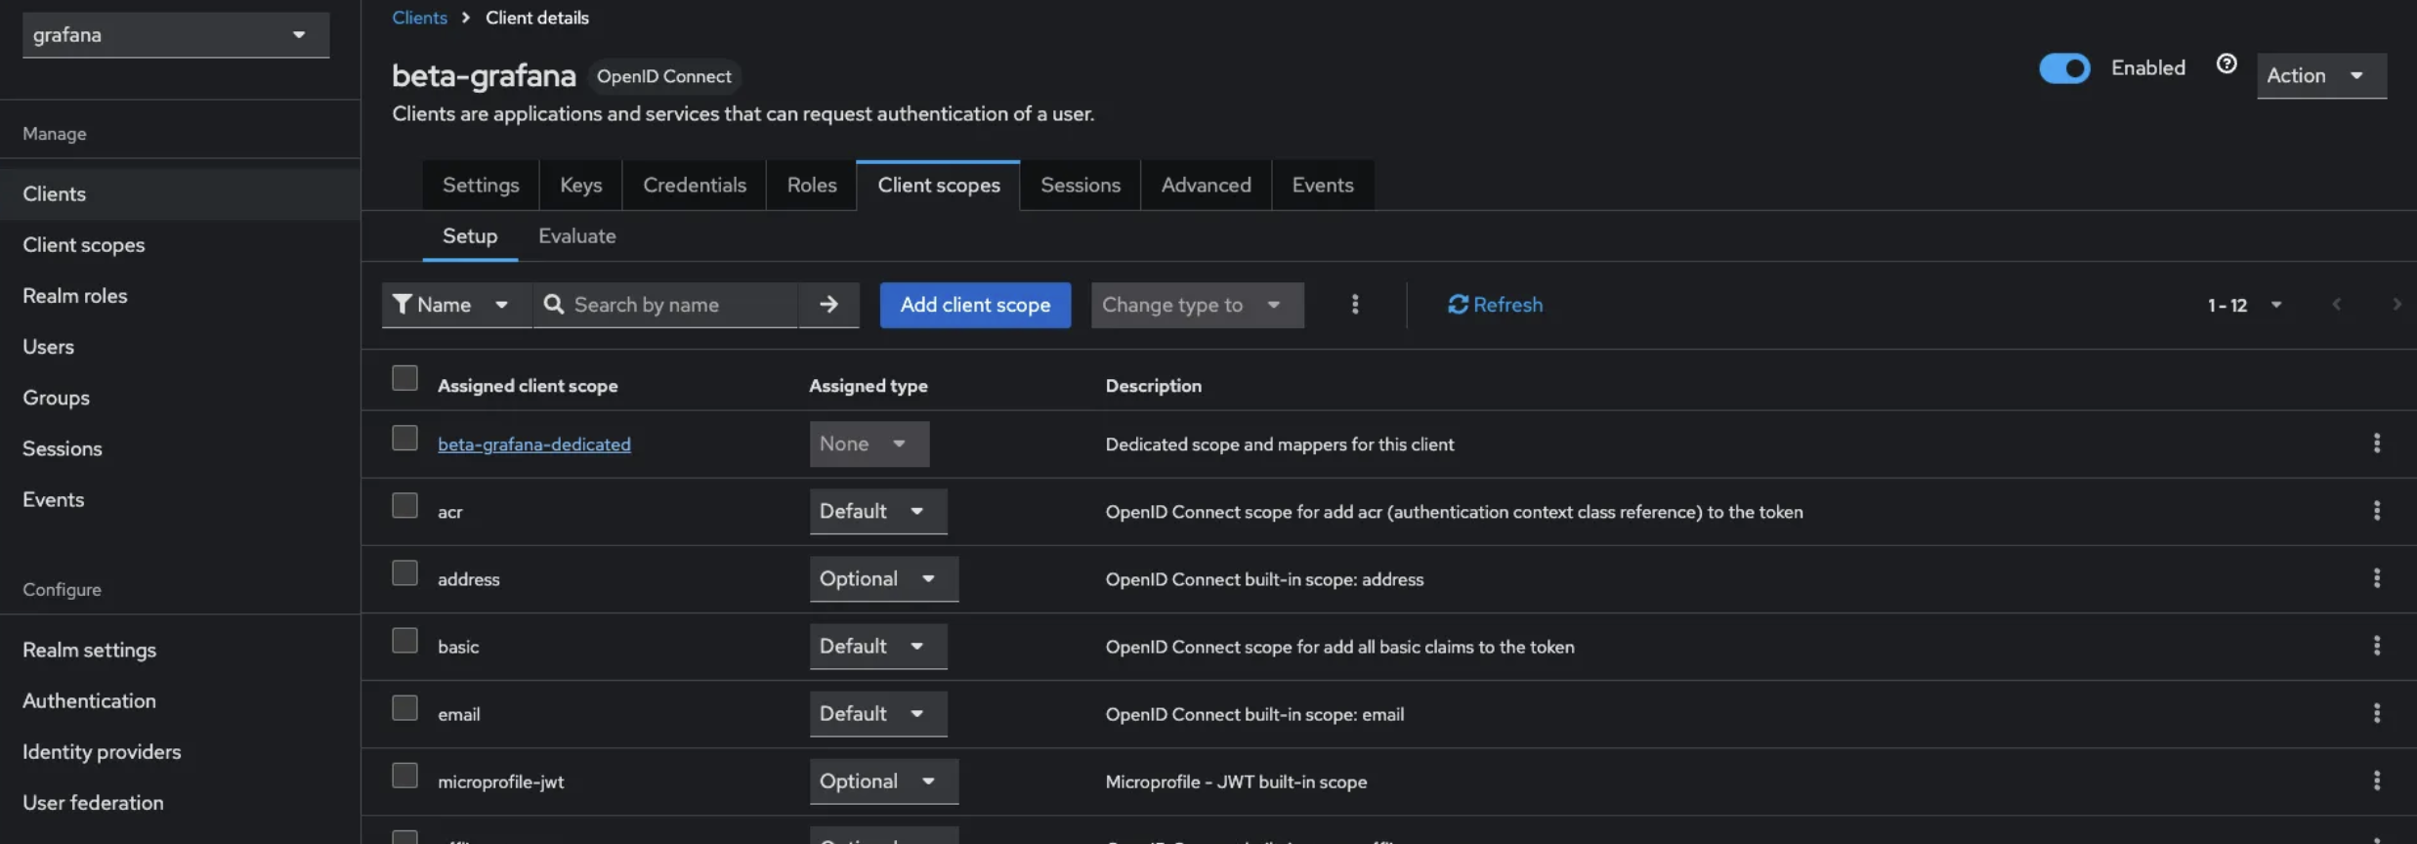The image size is (2417, 844).
Task: Open Authentication in the sidebar
Action: 180,700
